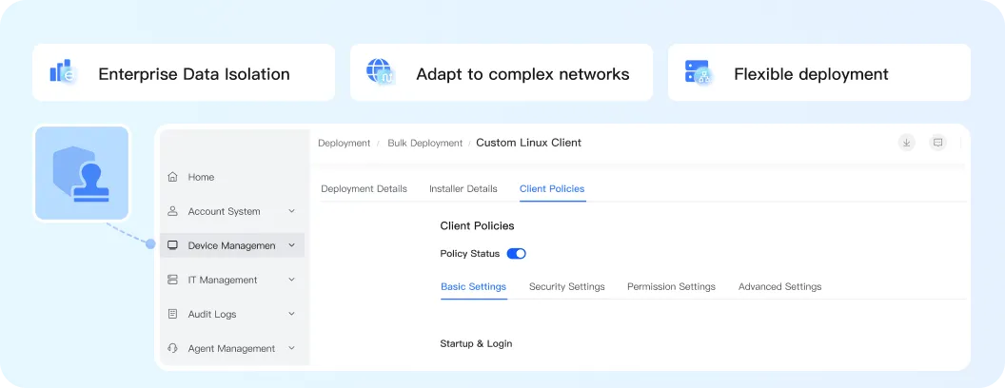Image resolution: width=1005 pixels, height=388 pixels.
Task: Expand the IT Management chevron
Action: point(291,280)
